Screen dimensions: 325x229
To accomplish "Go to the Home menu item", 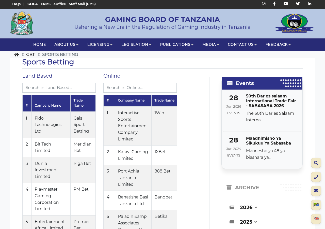I will click(40, 45).
